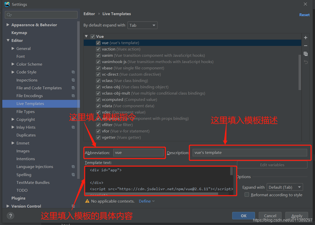The width and height of the screenshot is (315, 225).
Task: Remove selected template with minus icon
Action: pos(306,46)
